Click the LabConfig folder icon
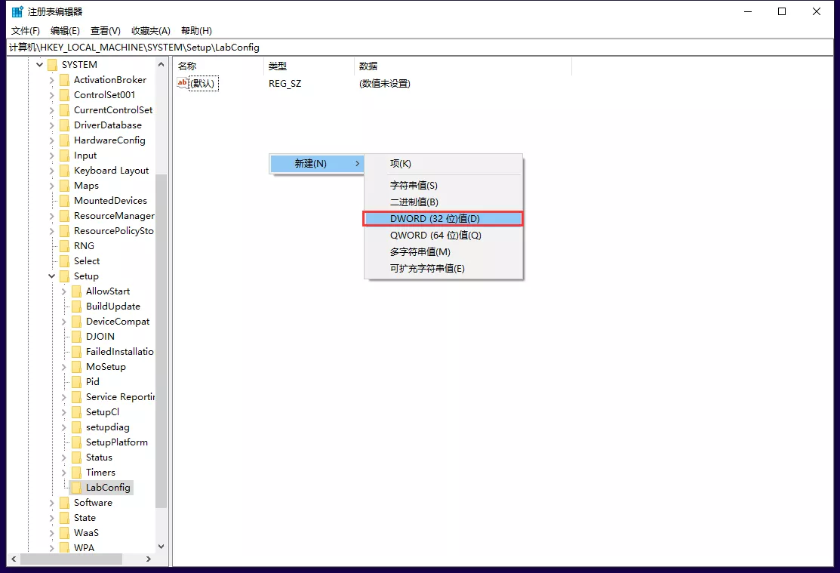 76,488
